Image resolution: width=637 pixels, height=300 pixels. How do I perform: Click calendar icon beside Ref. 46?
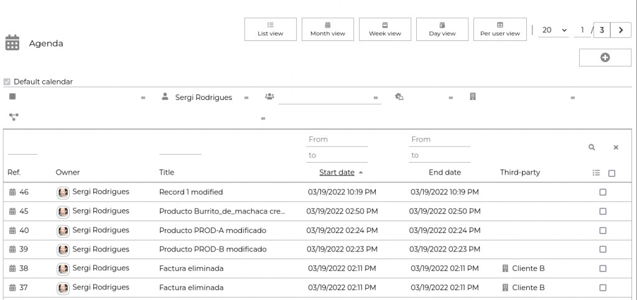pyautogui.click(x=12, y=193)
